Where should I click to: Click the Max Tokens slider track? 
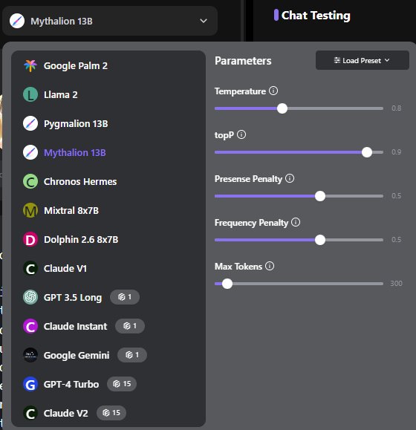pyautogui.click(x=299, y=284)
